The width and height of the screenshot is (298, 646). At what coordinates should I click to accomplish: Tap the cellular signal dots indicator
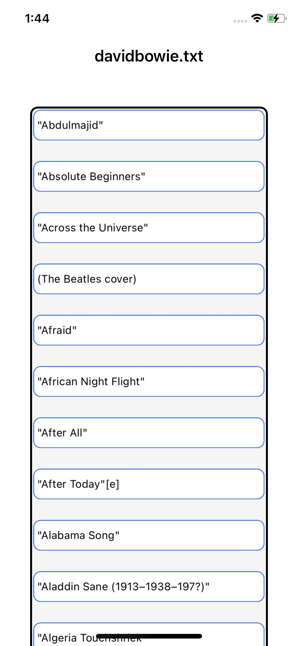(240, 21)
